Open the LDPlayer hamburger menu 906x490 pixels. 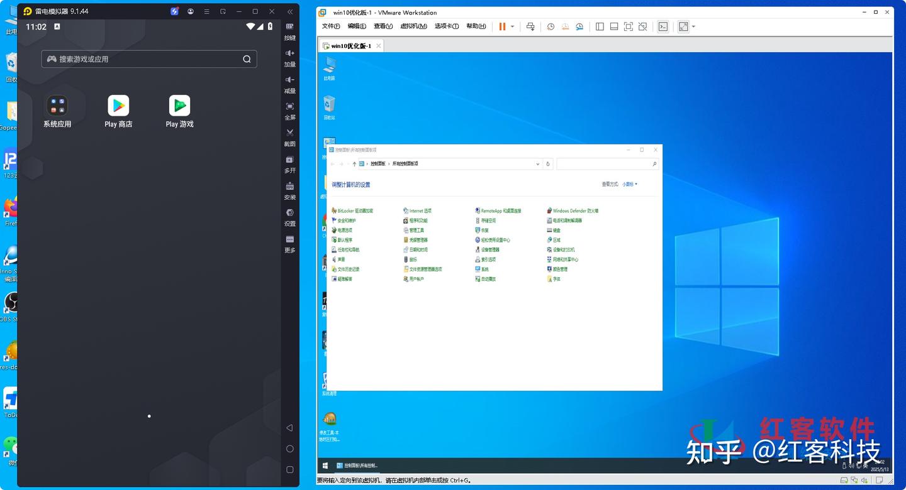click(x=206, y=11)
